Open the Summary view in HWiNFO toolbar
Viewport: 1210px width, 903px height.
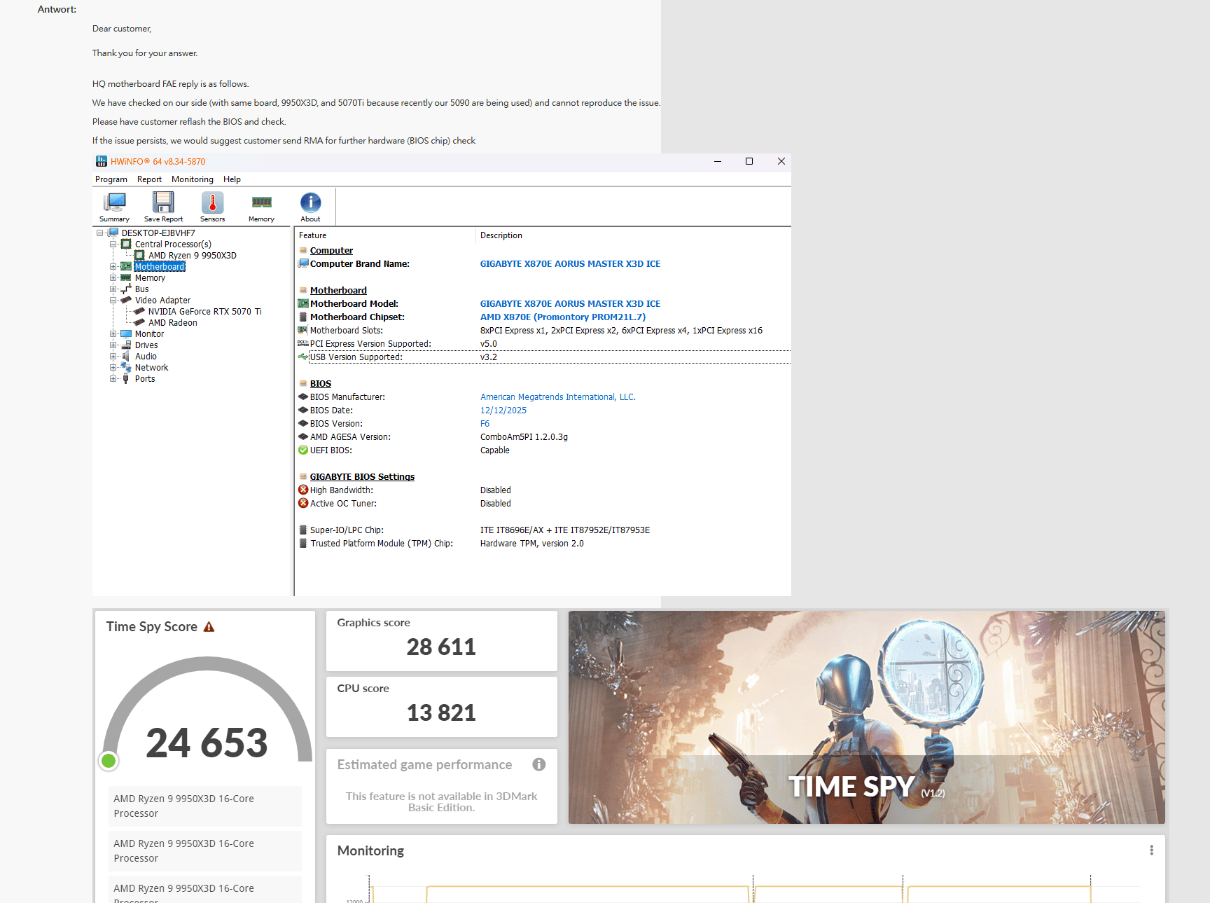click(114, 207)
